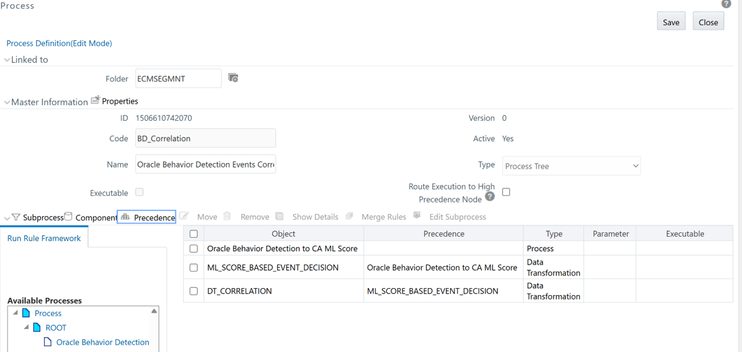Click the Show Details toolbar label
742x352 pixels.
coord(315,217)
